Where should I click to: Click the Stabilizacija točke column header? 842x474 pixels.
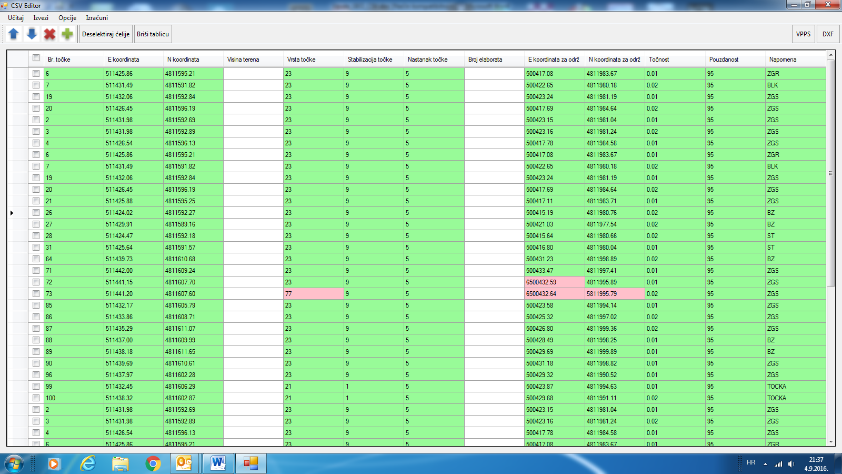[x=374, y=60]
